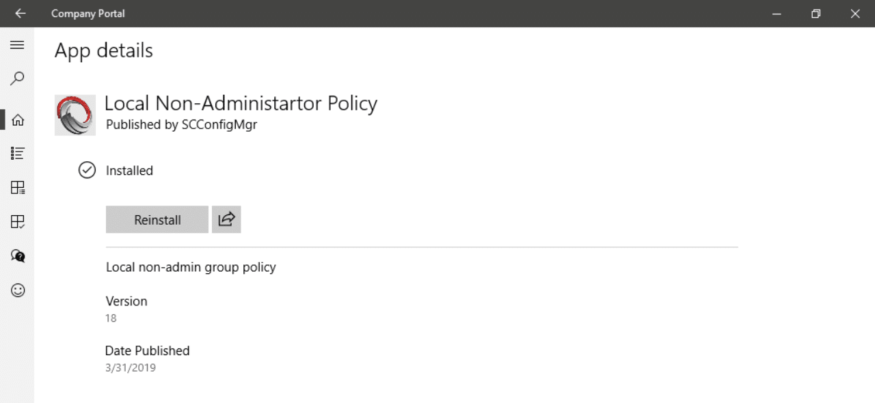Click the Published by SCConfigMgr text
The width and height of the screenshot is (875, 403).
181,125
